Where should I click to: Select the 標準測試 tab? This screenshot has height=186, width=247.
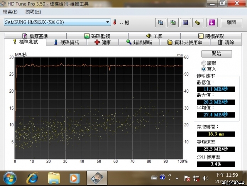25,42
